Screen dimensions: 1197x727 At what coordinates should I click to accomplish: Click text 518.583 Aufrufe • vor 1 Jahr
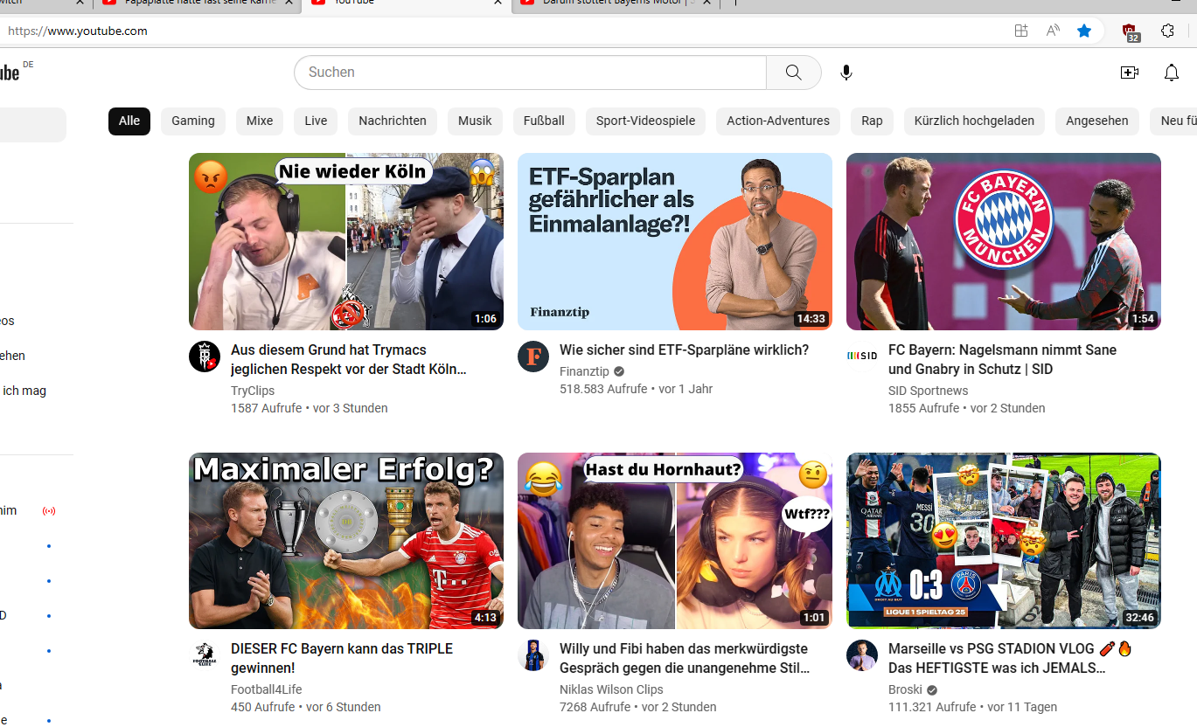click(x=637, y=389)
